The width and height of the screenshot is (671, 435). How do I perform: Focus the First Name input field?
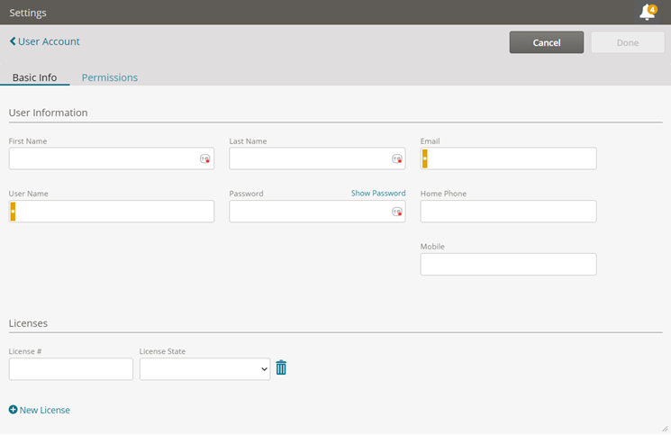click(112, 159)
